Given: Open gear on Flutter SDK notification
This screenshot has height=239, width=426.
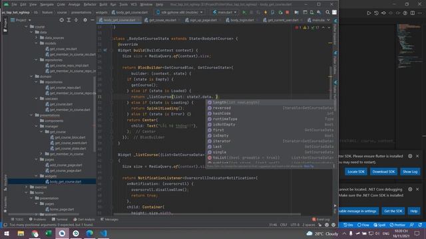Looking at the screenshot, I should [x=410, y=156].
